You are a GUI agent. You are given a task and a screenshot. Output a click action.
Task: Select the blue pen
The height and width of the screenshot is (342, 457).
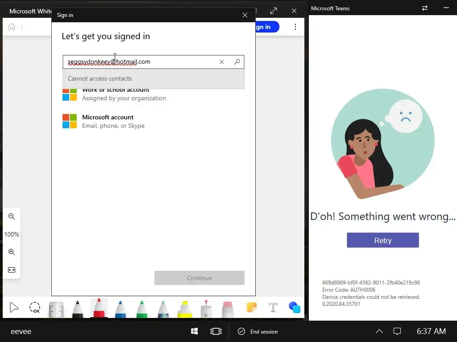point(120,309)
